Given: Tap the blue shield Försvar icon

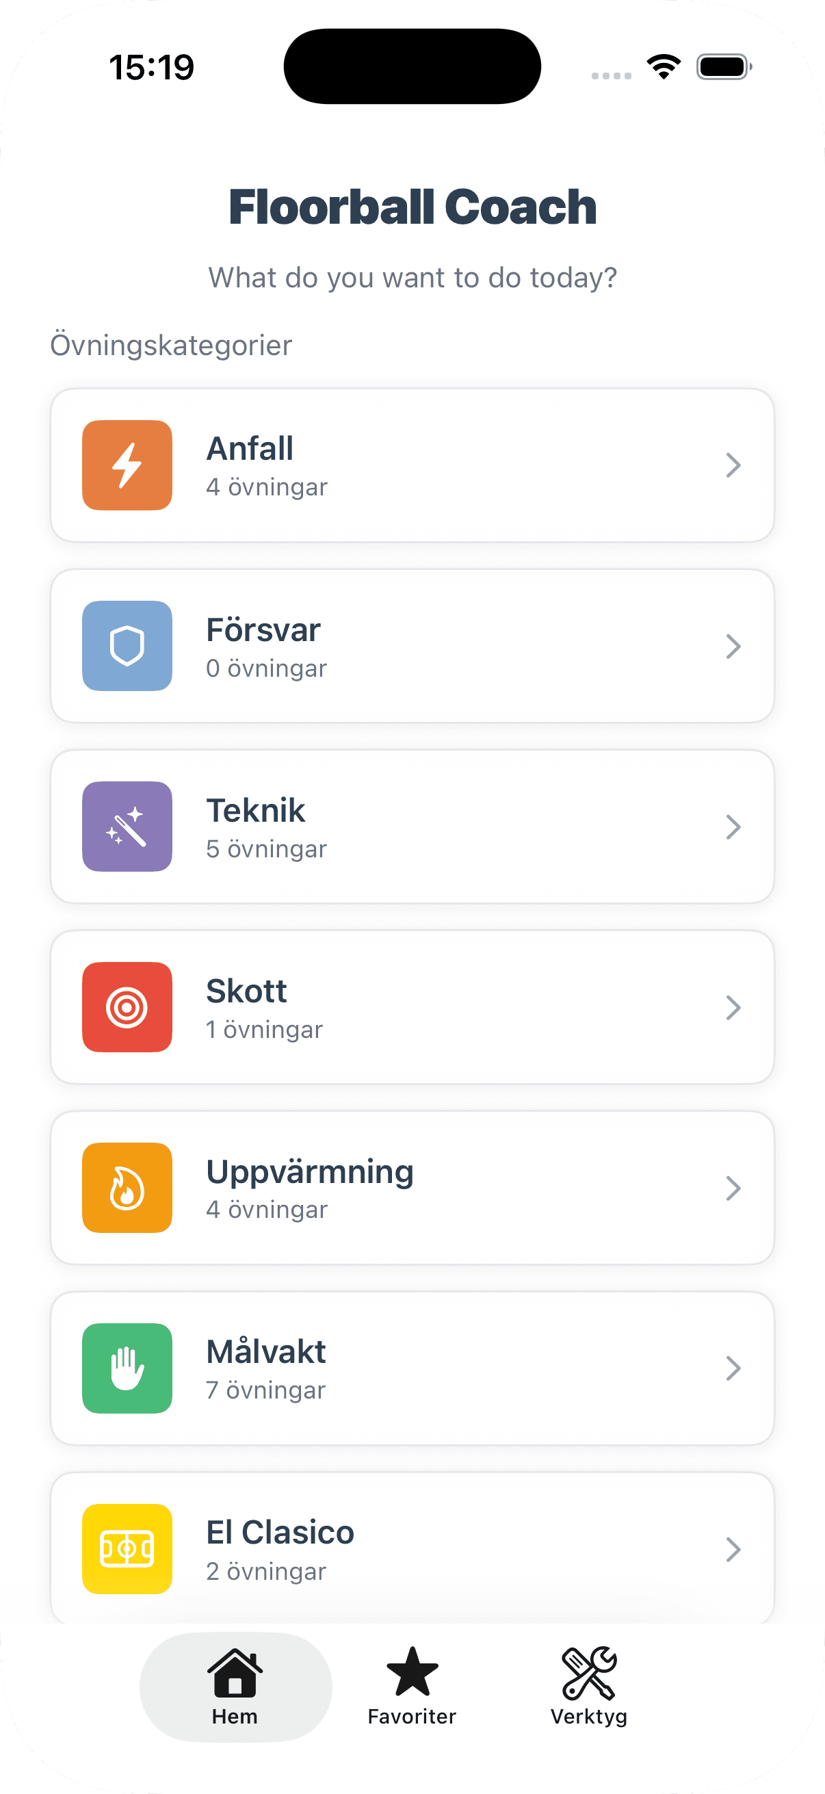Looking at the screenshot, I should point(127,646).
